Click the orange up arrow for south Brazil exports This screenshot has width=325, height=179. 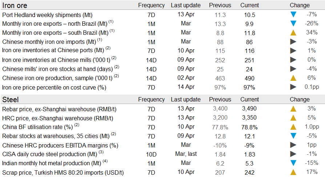(x=293, y=33)
